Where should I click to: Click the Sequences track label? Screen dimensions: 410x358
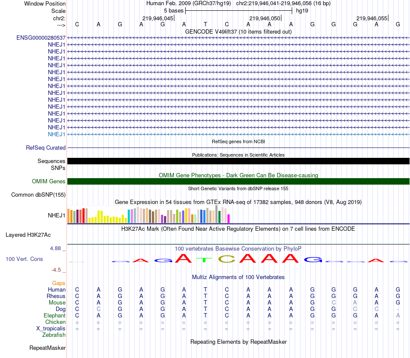pos(51,161)
